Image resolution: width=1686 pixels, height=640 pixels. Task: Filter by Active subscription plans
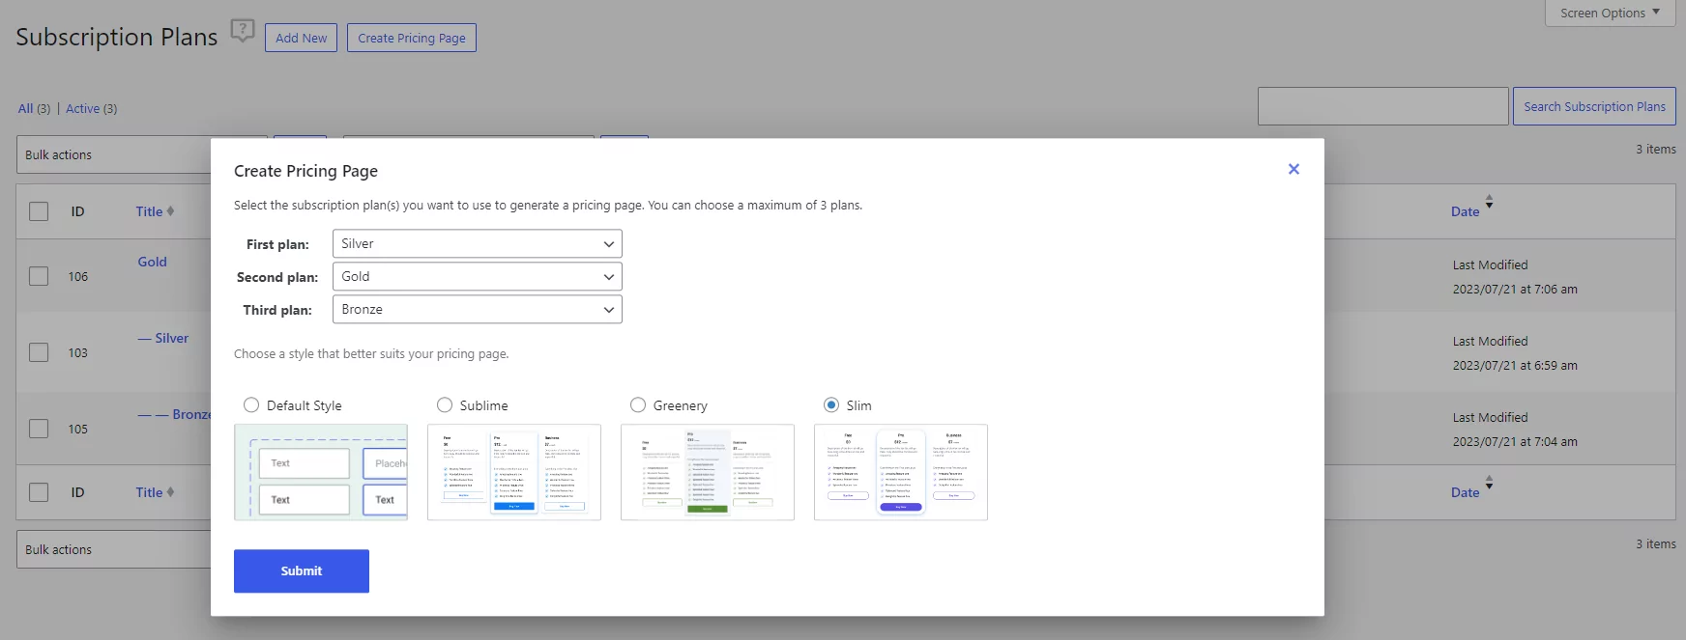(x=83, y=108)
